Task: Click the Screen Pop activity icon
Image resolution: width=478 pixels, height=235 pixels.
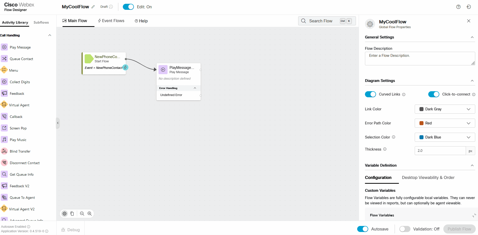Action: [4, 128]
